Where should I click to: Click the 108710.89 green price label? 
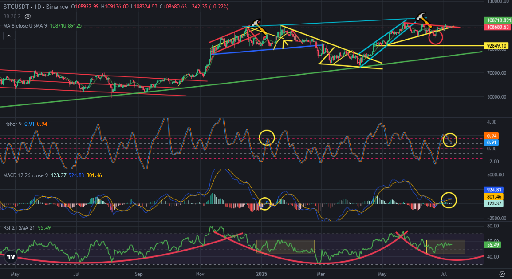pos(498,20)
